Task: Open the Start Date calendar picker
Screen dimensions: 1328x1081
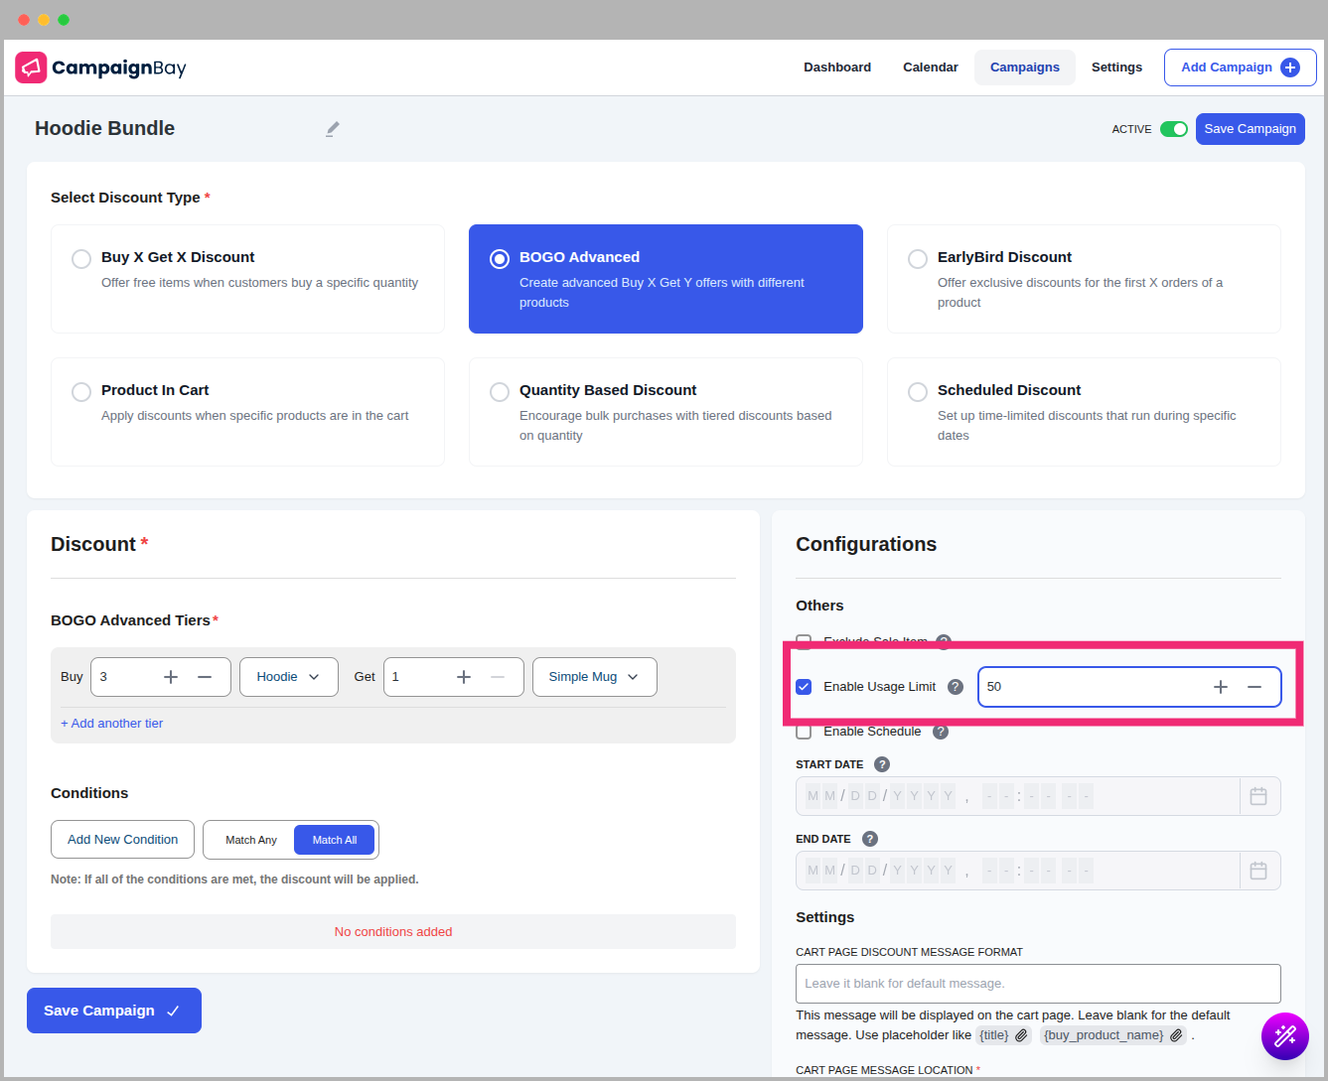Action: (1258, 796)
